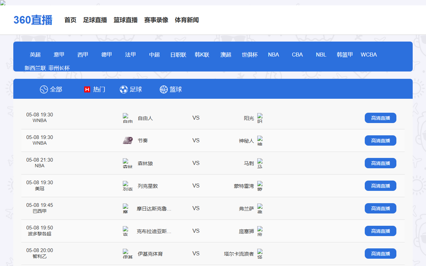Viewport: 426px width, 266px height.
Task: Click the 神秘人 team logo image
Action: [x=260, y=141]
